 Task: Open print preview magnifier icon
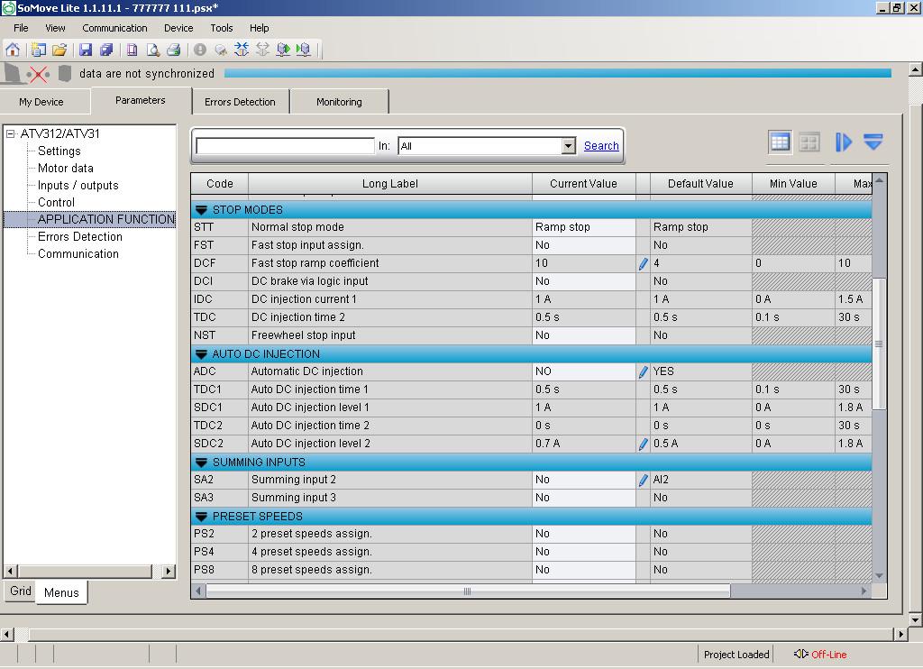tap(153, 50)
